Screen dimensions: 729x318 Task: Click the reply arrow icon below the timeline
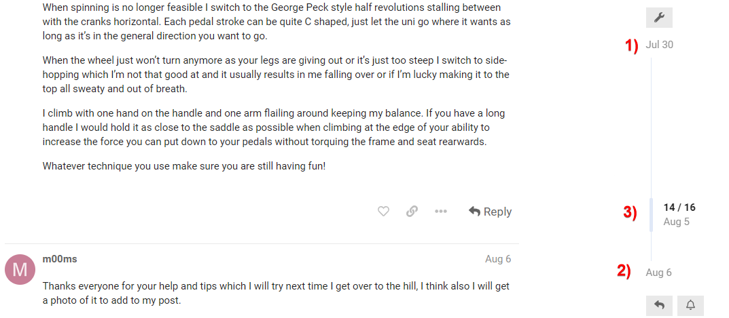[x=659, y=306]
